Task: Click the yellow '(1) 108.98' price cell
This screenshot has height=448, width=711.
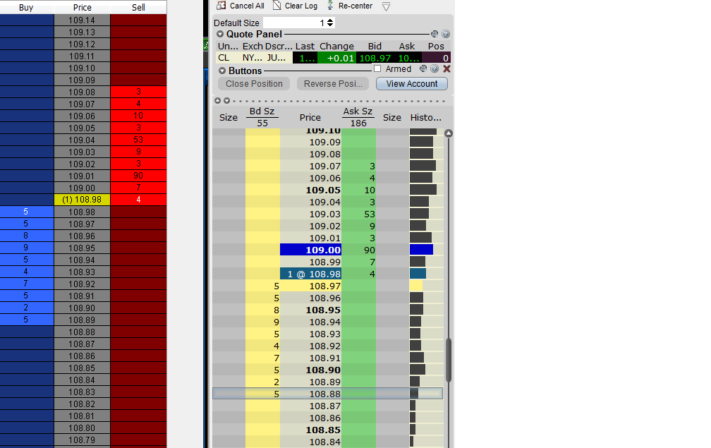Action: pyautogui.click(x=82, y=200)
